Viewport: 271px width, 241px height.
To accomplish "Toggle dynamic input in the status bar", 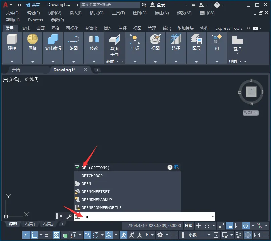I will click(x=229, y=225).
